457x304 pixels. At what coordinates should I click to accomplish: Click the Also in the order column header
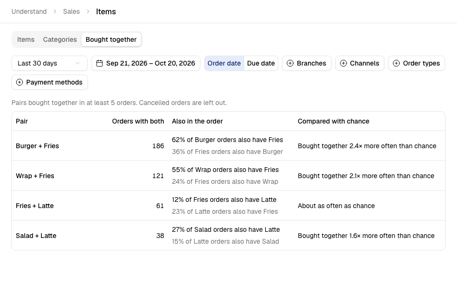coord(197,121)
